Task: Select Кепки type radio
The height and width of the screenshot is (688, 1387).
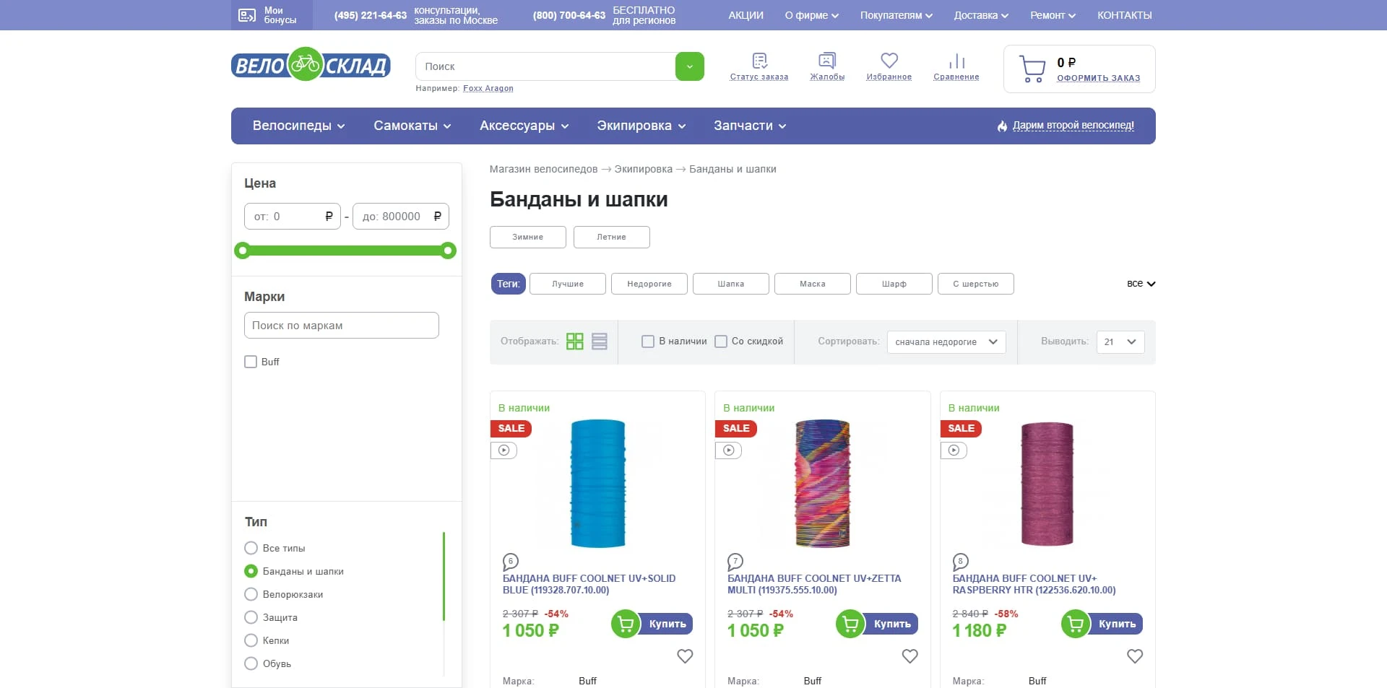Action: tap(251, 640)
